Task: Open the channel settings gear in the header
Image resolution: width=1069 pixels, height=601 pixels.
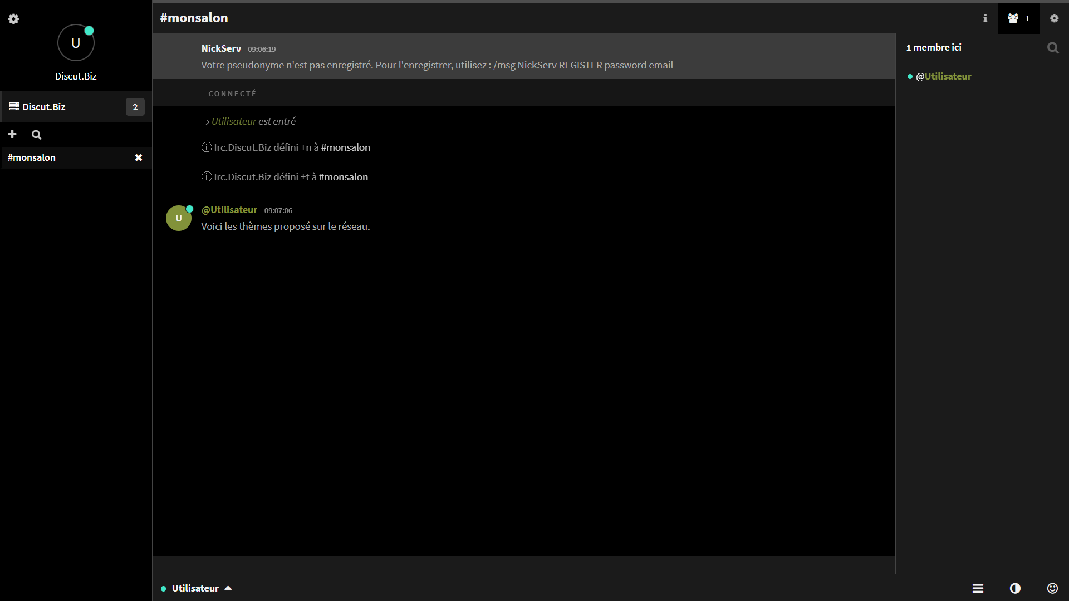Action: click(x=1054, y=18)
